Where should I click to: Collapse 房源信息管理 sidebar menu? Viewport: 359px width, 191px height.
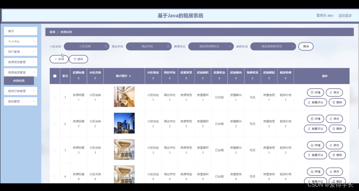(20, 72)
